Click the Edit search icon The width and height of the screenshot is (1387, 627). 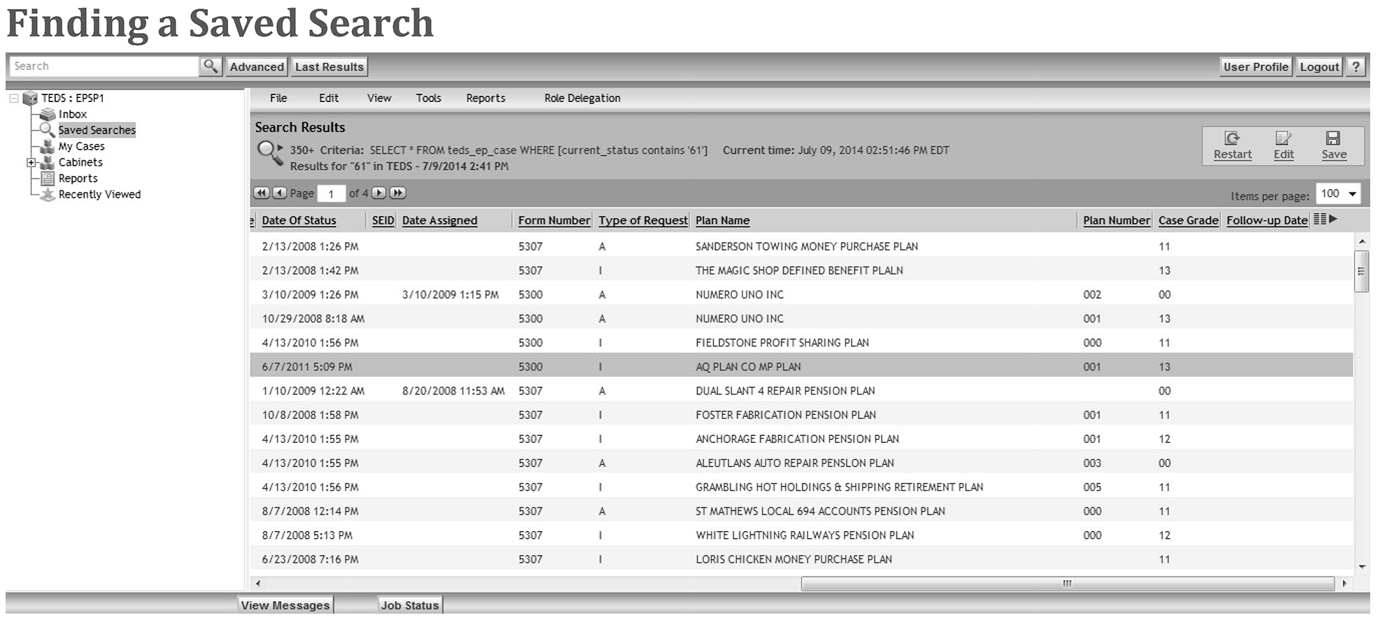click(x=1283, y=139)
